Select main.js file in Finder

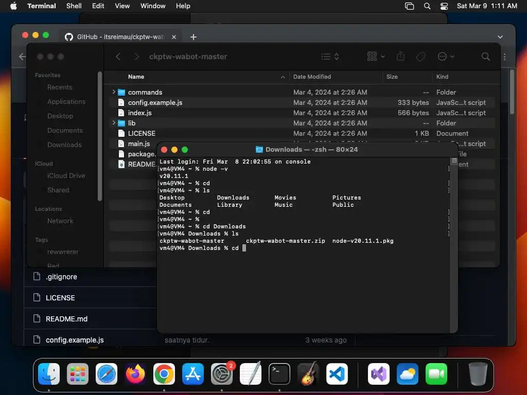(139, 143)
